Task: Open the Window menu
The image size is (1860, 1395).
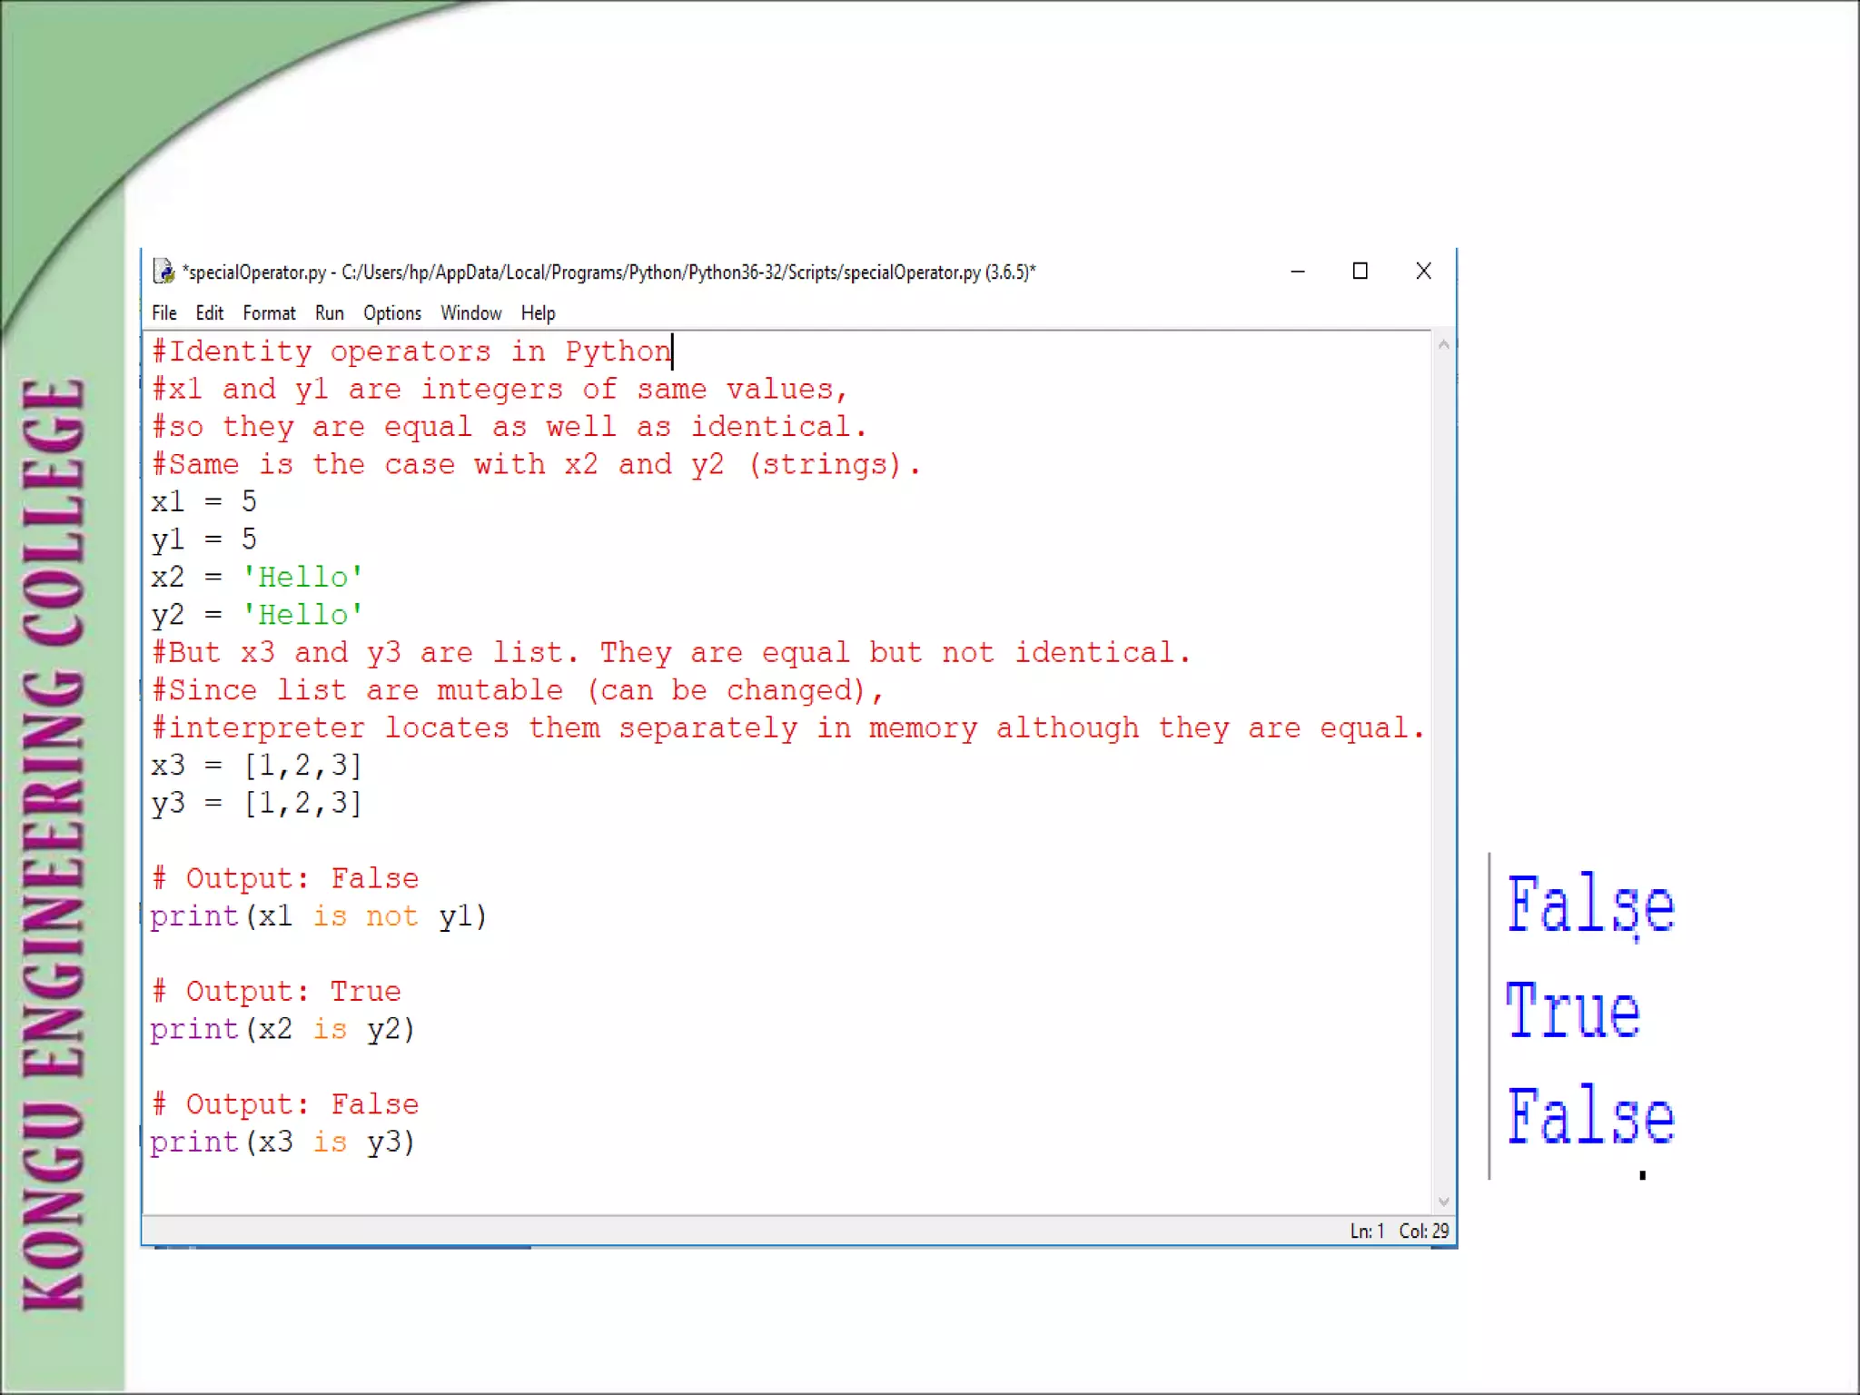Action: tap(470, 313)
